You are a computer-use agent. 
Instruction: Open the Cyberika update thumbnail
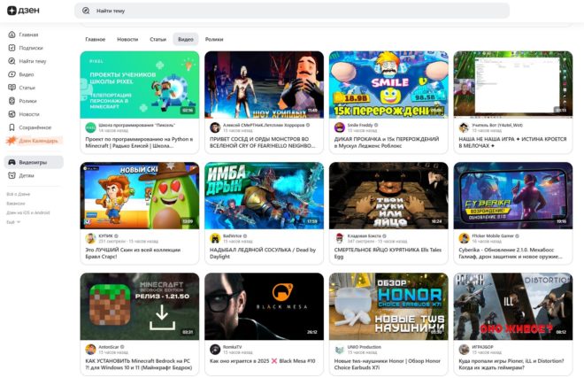pyautogui.click(x=513, y=196)
